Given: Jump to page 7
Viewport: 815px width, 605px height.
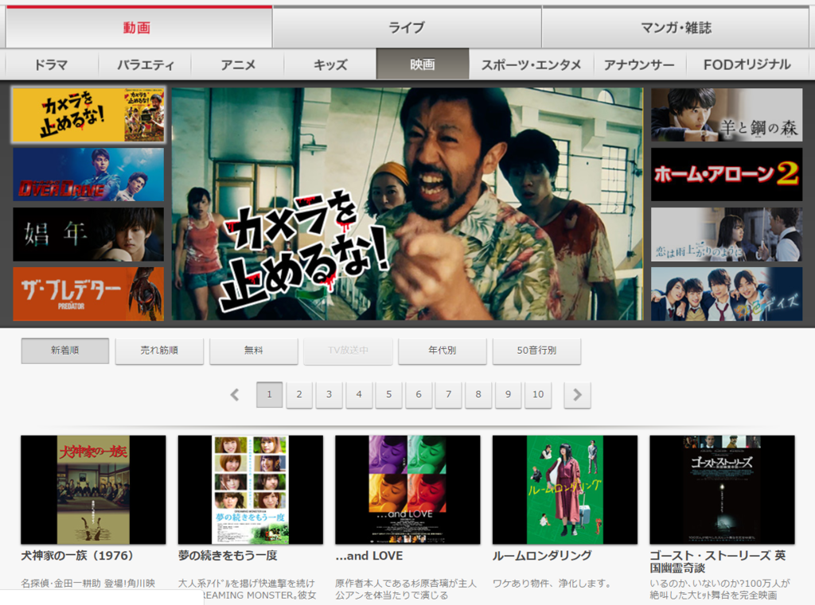Looking at the screenshot, I should [x=449, y=394].
